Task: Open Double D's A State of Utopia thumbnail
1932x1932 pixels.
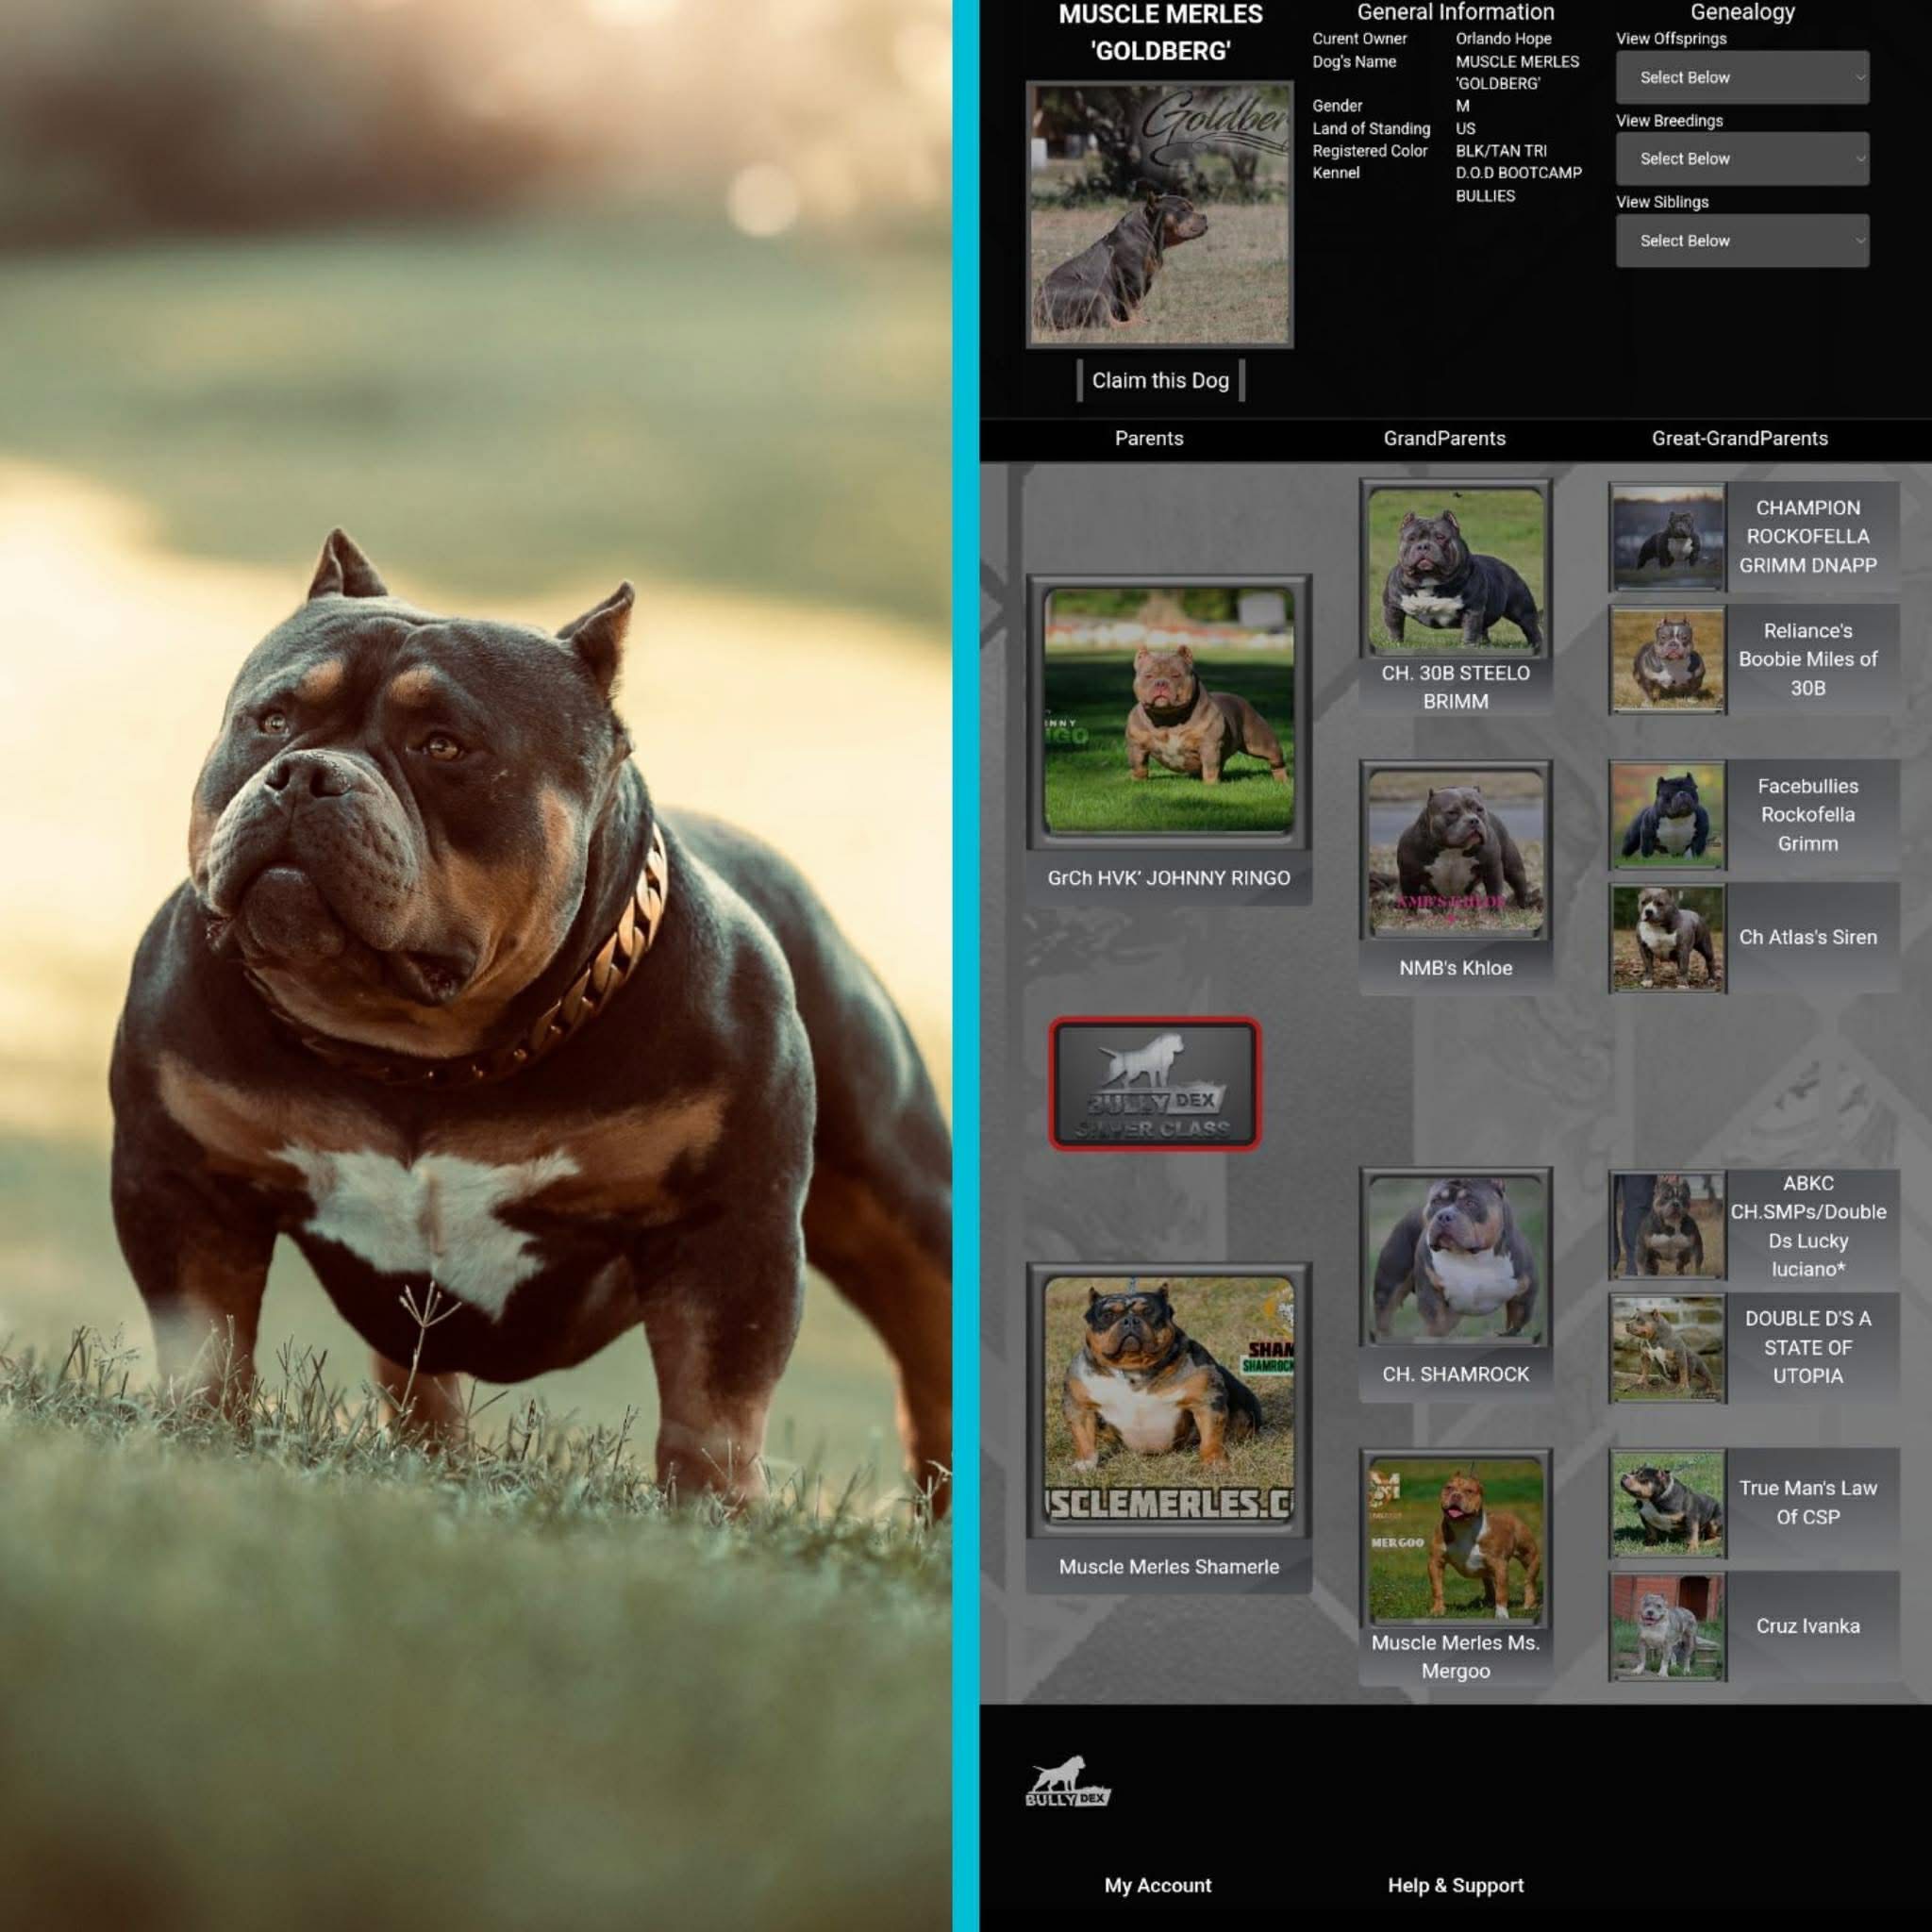Action: pyautogui.click(x=1668, y=1348)
